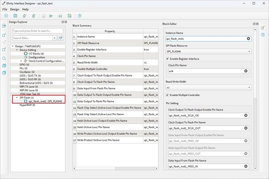Collapse the Device Setting node
The image size is (269, 179).
(x=17, y=50)
